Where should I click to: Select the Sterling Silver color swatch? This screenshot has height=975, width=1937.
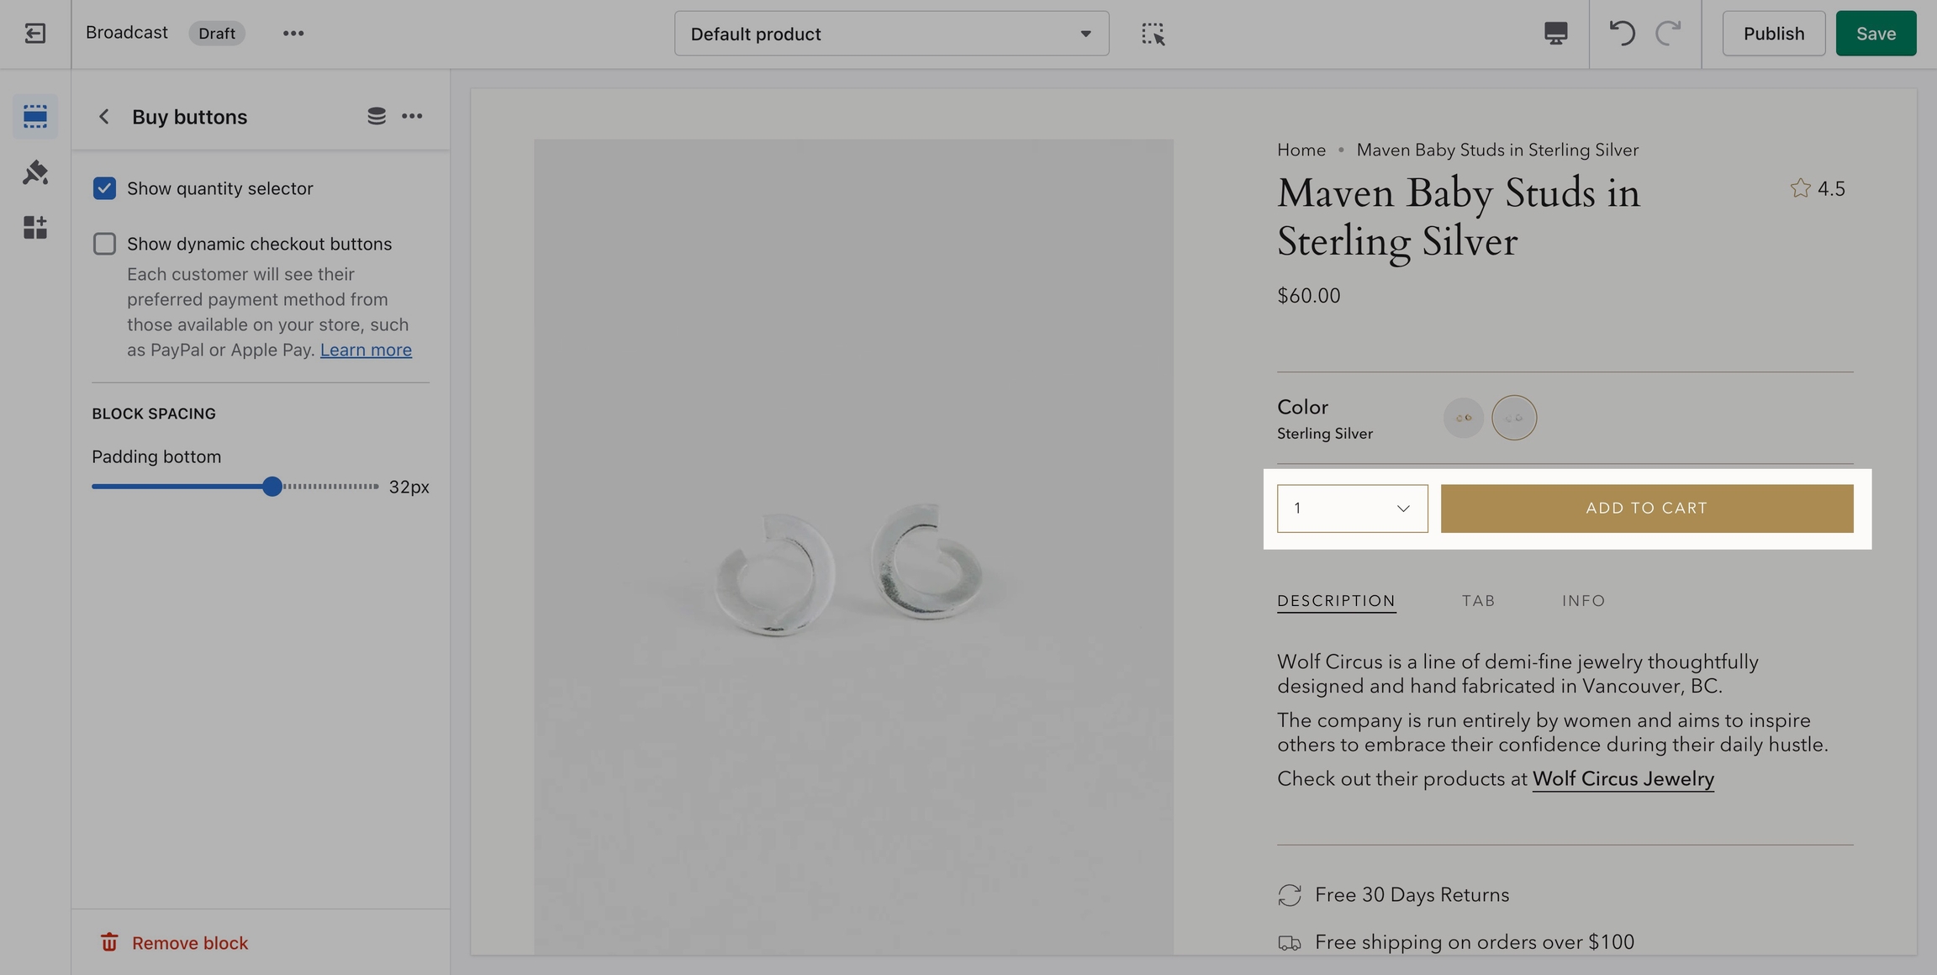point(1513,418)
